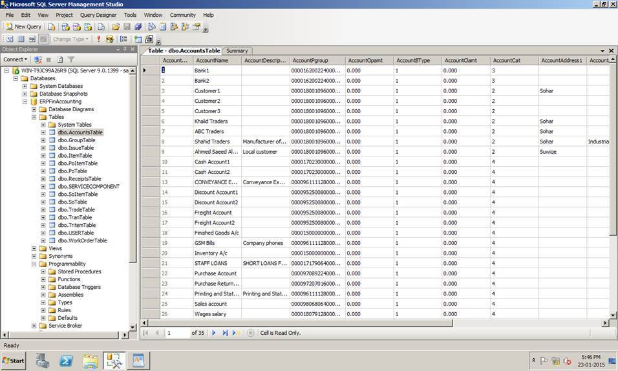The width and height of the screenshot is (618, 371).
Task: Click the Summary window toolbar icon
Action: 163,26
